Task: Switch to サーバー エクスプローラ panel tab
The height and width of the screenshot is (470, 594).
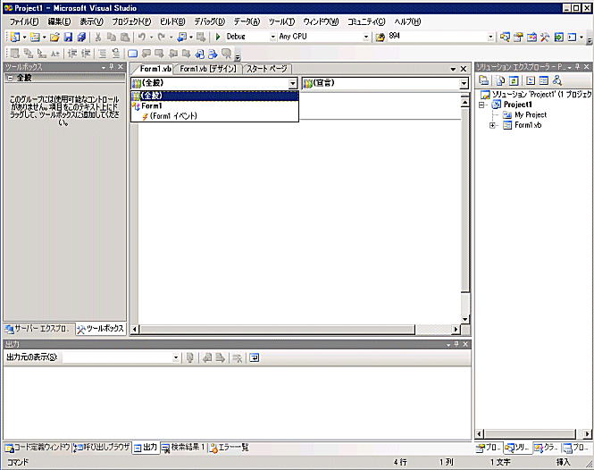Action: tap(38, 329)
